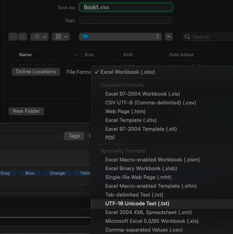Sort by the Name column header
The height and width of the screenshot is (234, 233).
(x=26, y=55)
